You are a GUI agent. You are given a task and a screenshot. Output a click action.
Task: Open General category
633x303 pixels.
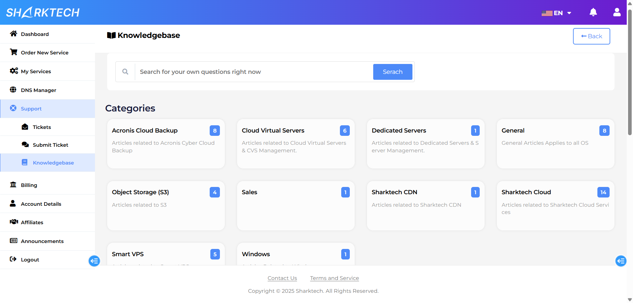tap(556, 144)
